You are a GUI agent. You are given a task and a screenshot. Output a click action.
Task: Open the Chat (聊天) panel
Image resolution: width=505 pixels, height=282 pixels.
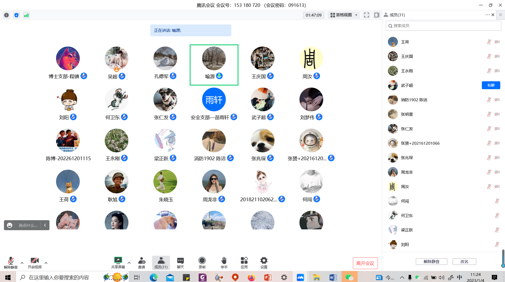[180, 263]
